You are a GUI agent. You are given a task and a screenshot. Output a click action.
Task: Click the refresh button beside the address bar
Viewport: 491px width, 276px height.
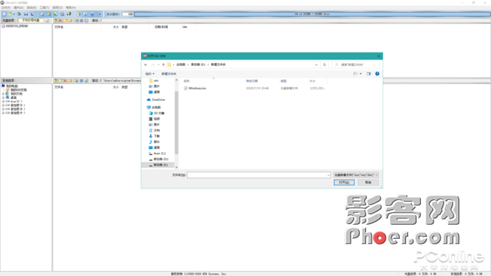click(x=324, y=64)
